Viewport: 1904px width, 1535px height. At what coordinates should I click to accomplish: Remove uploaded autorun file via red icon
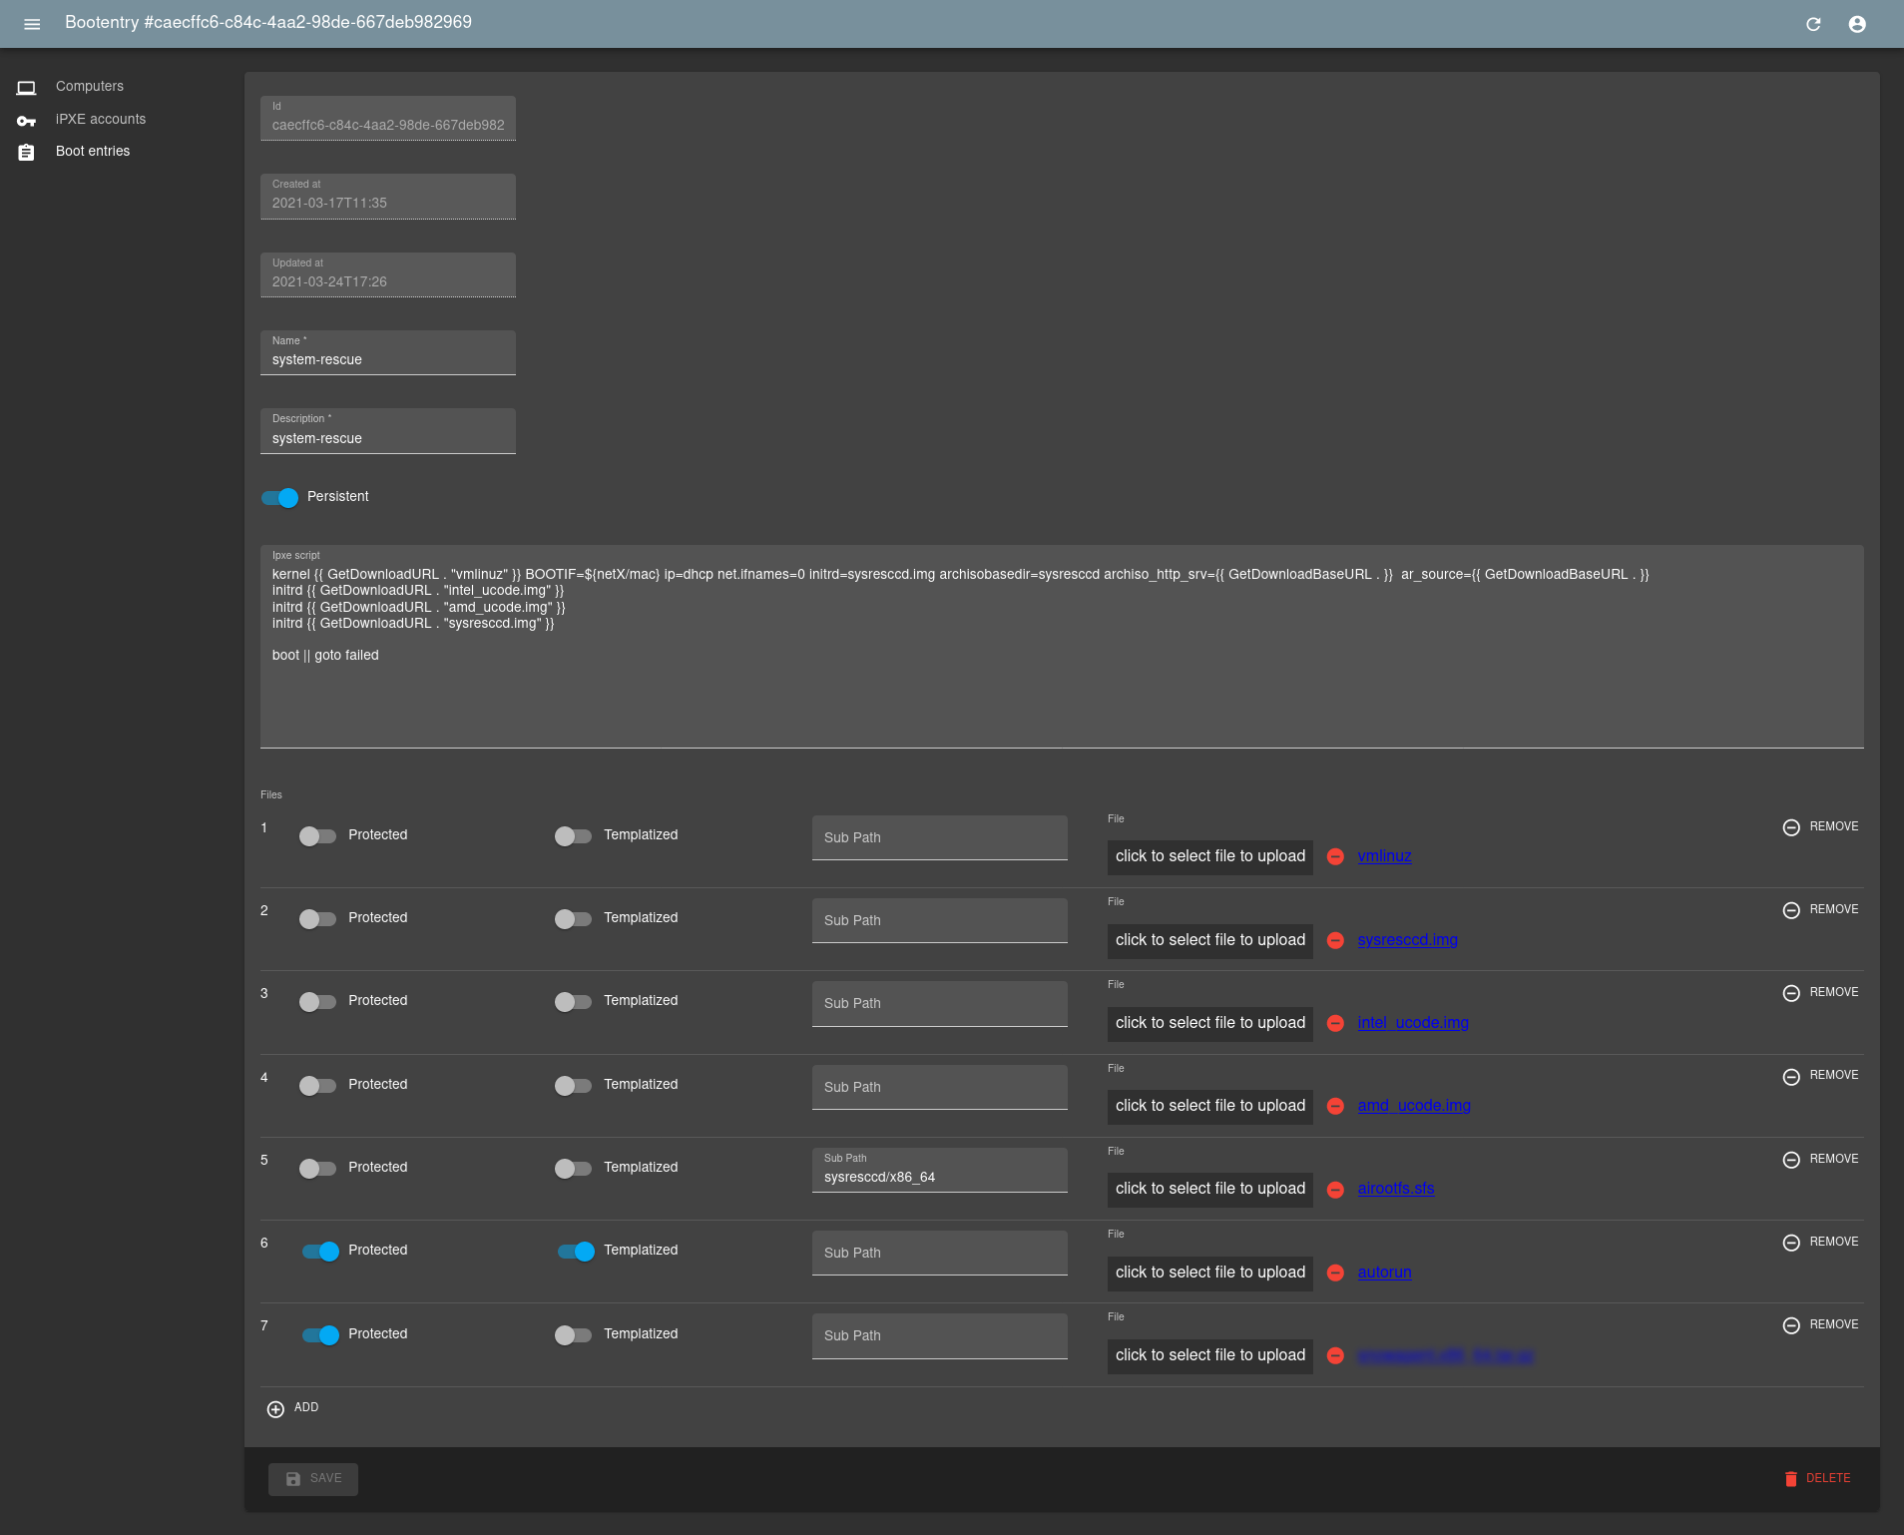[x=1335, y=1273]
